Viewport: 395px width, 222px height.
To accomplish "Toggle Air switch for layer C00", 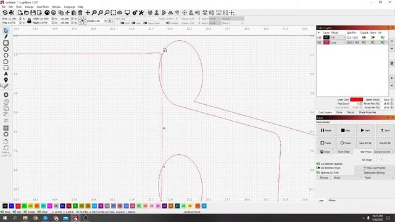I will click(x=383, y=38).
